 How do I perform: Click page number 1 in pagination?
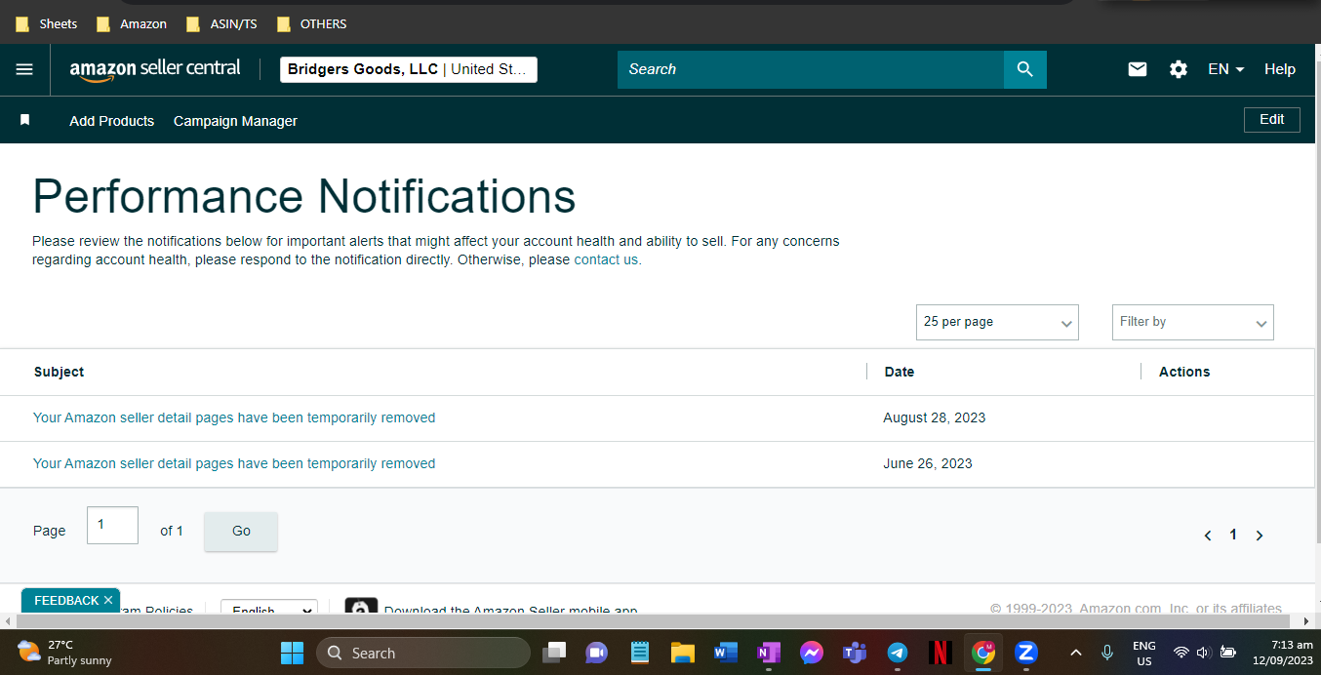pyautogui.click(x=1233, y=535)
